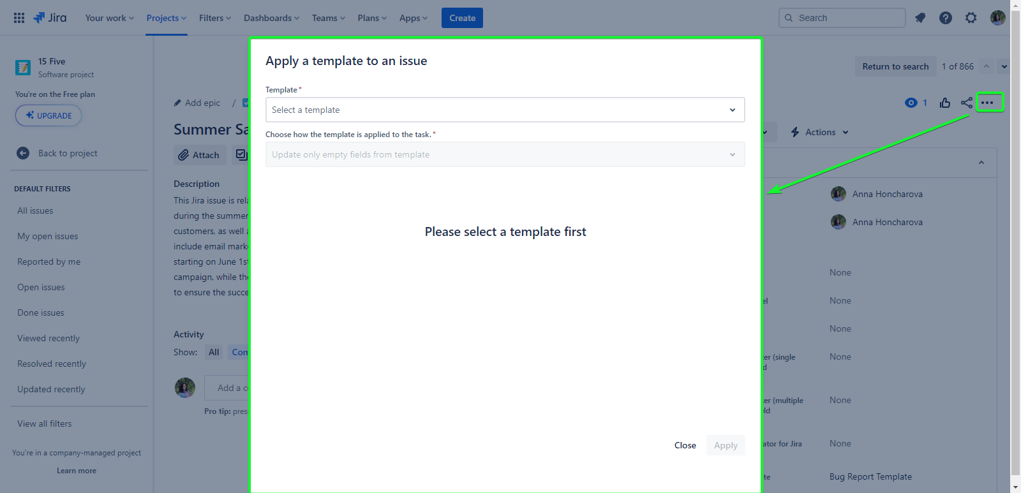Viewport: 1021px width, 493px height.
Task: Click the thumbs up vote icon
Action: click(x=945, y=103)
